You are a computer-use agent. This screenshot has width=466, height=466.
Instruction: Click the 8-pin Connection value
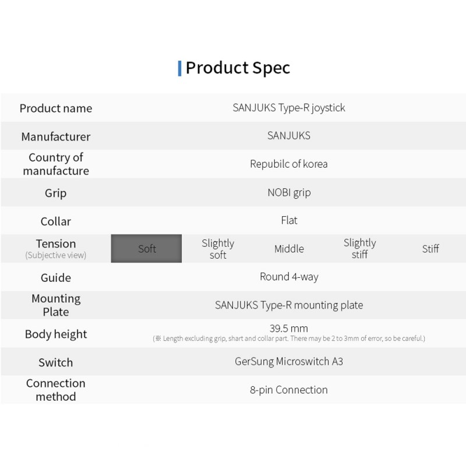pyautogui.click(x=289, y=390)
